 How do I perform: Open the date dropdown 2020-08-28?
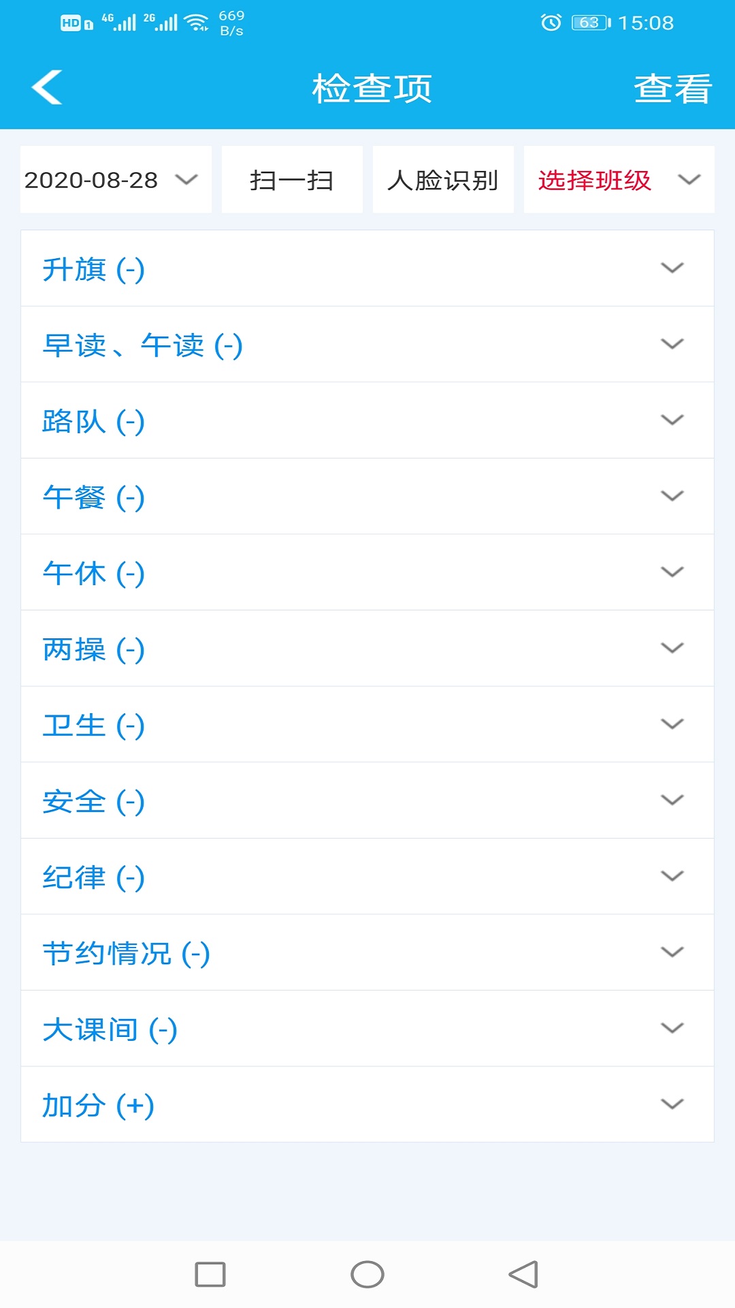click(116, 180)
